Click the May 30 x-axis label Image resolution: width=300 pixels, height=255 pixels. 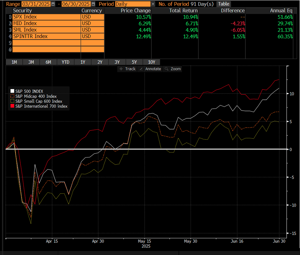point(191,241)
